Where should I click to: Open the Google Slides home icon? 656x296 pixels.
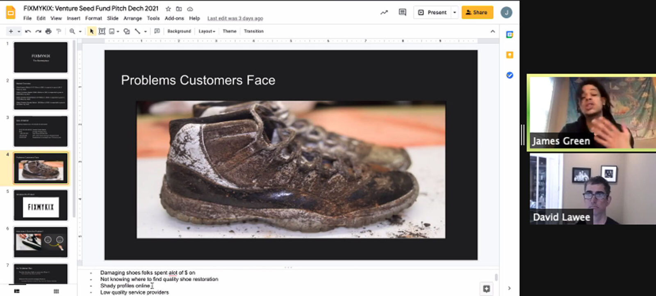click(x=11, y=12)
